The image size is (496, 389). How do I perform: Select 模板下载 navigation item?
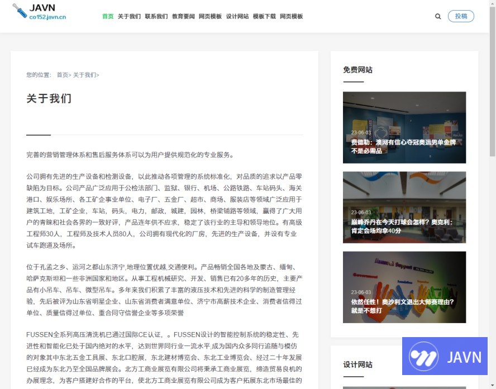264,16
